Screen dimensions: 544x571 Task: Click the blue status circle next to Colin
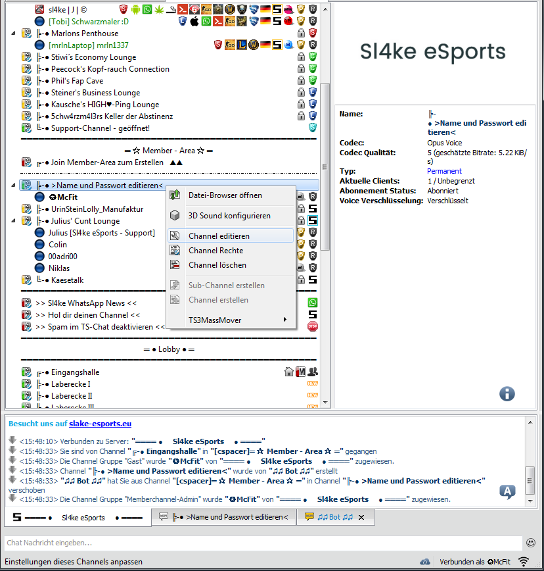tap(39, 244)
